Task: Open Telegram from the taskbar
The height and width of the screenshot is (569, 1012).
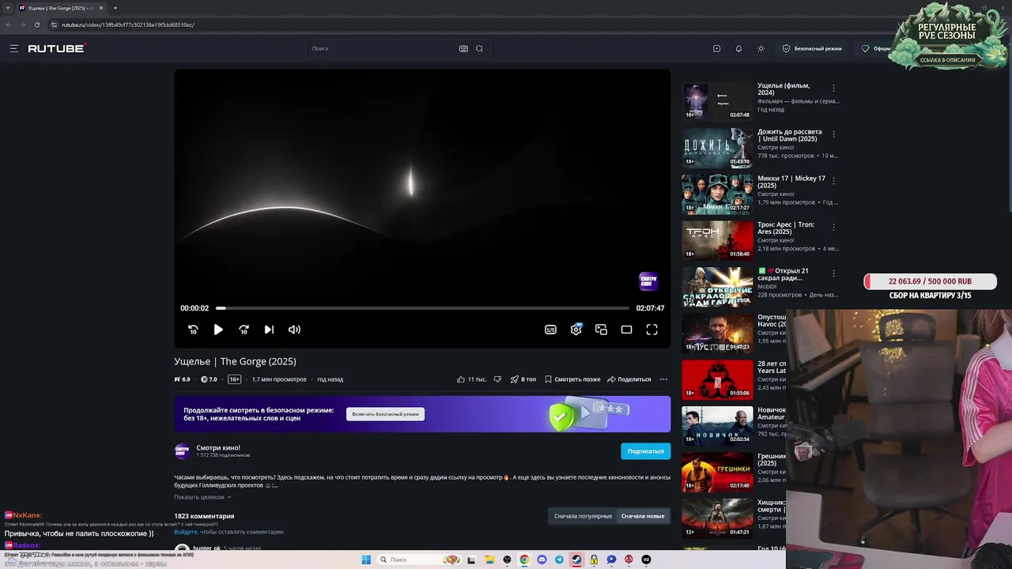Action: point(559,560)
